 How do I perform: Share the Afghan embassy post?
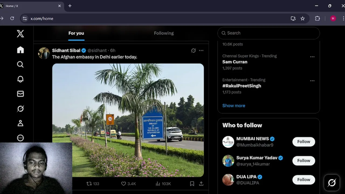(201, 184)
